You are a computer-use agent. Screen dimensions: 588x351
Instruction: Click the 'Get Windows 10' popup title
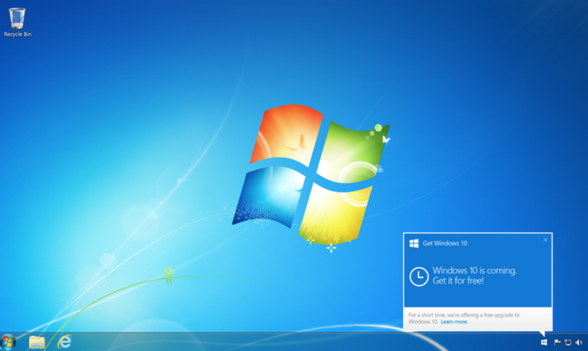(x=445, y=243)
